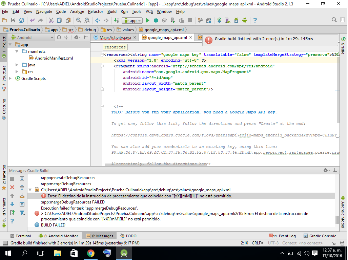Click the Search Everywhere magnifier icon

point(334,20)
